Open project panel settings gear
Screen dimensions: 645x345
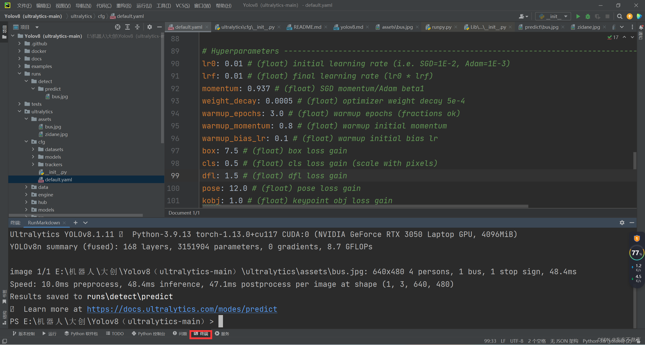pos(150,27)
